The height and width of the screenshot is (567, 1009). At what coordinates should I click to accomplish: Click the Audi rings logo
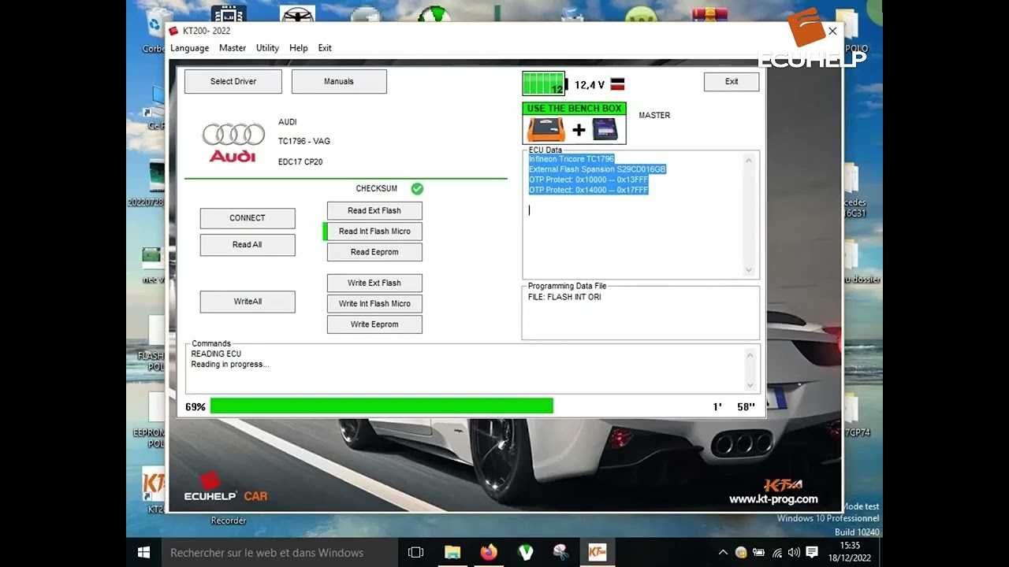(233, 135)
